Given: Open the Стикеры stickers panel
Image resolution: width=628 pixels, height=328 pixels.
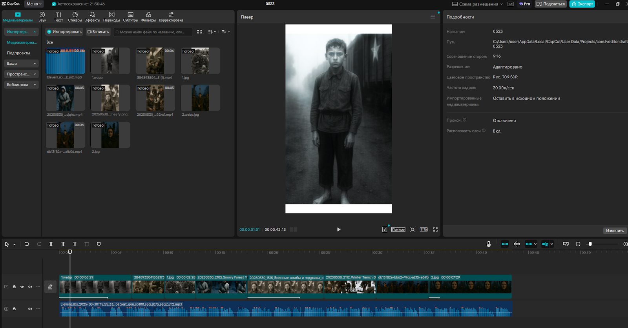Looking at the screenshot, I should (75, 17).
